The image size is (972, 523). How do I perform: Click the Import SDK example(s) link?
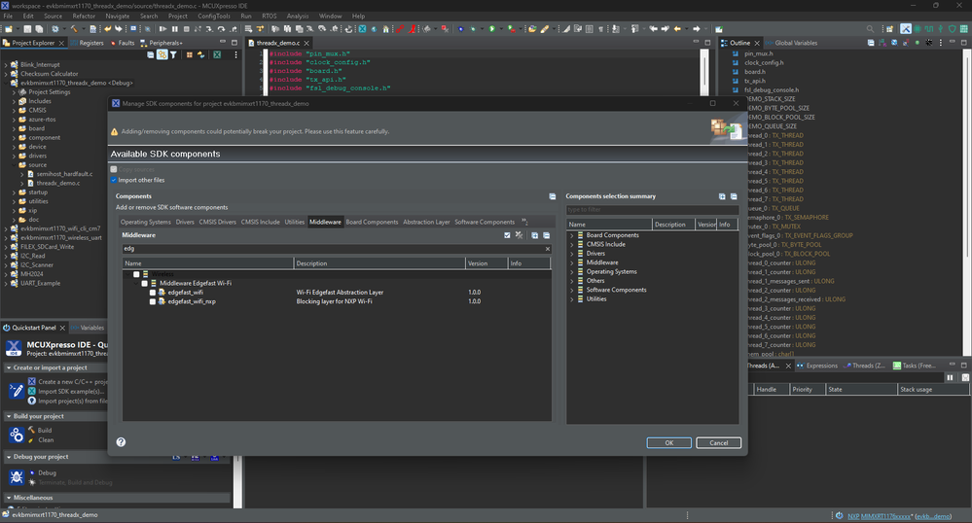(x=71, y=392)
